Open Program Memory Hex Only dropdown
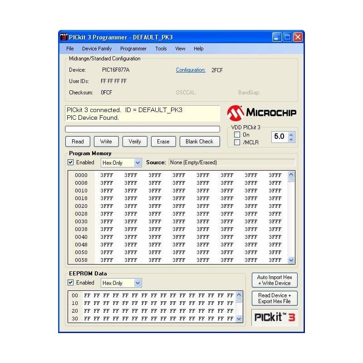This screenshot has height=363, width=363. pyautogui.click(x=121, y=163)
